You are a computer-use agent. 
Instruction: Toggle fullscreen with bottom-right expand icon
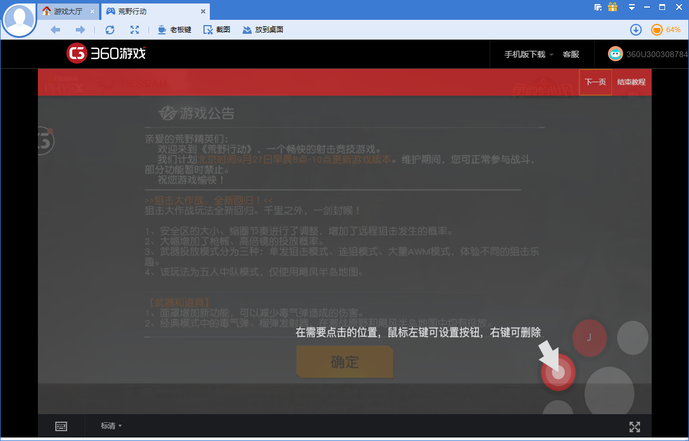[x=635, y=426]
